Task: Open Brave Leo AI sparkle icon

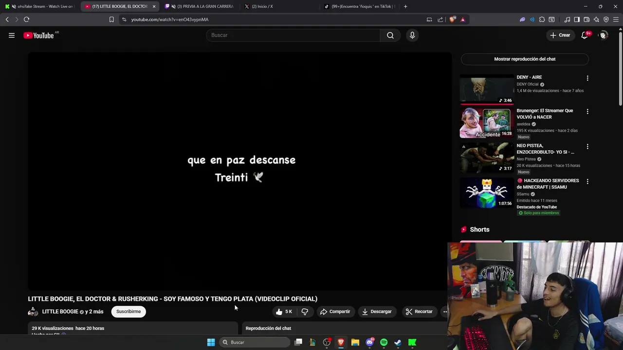Action: [x=596, y=19]
